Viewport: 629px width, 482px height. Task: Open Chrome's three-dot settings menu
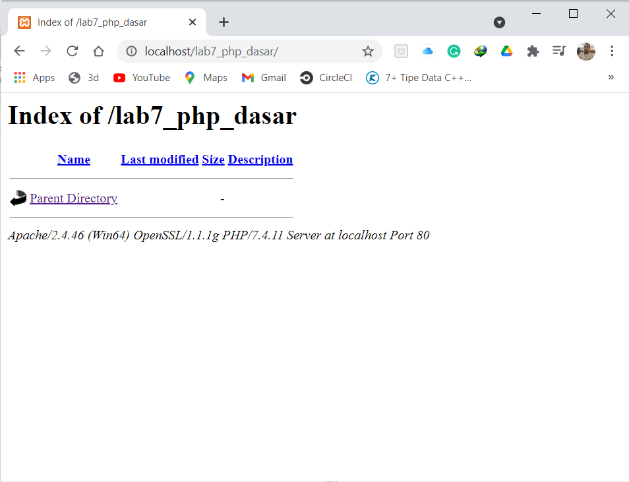612,51
